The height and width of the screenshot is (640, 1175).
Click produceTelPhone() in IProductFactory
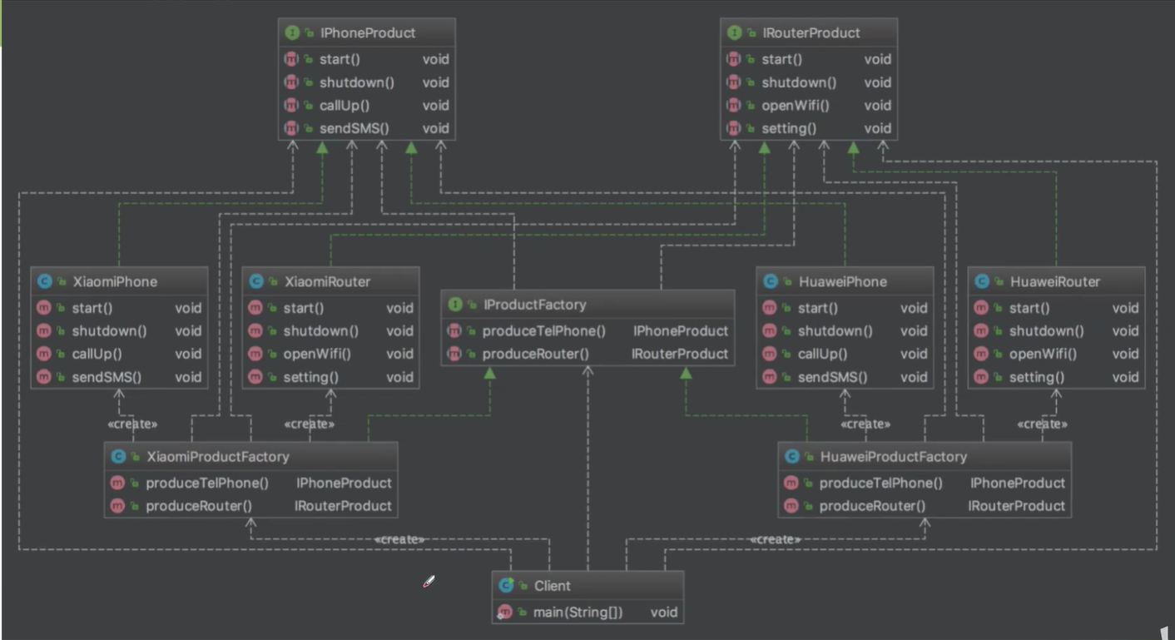click(x=544, y=331)
